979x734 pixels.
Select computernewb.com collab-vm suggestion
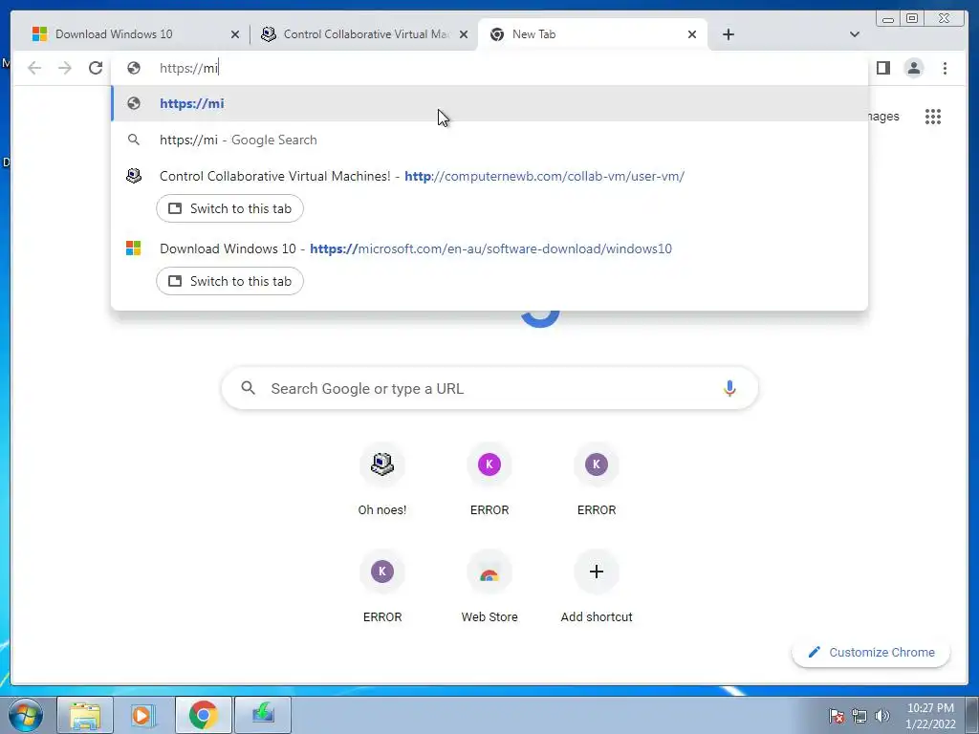[489, 176]
